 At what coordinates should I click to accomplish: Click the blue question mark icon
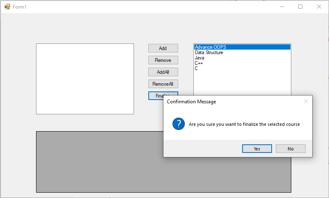click(x=179, y=124)
